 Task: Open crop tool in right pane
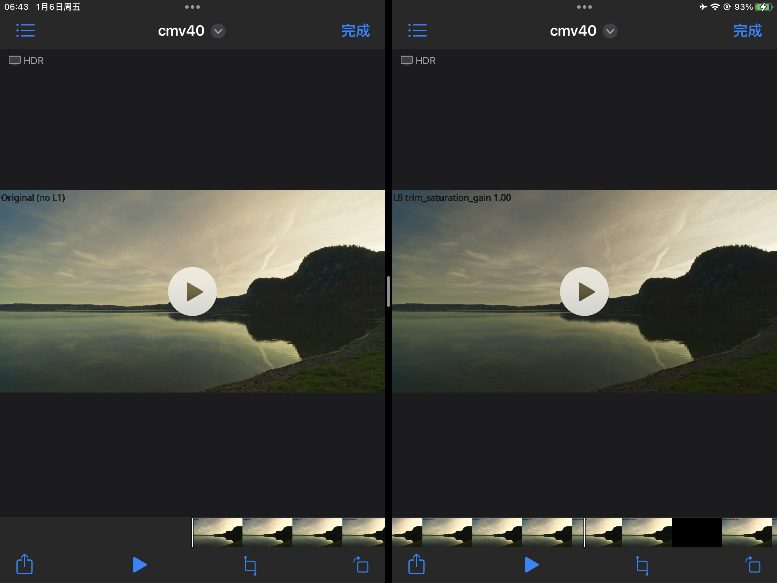tap(642, 565)
